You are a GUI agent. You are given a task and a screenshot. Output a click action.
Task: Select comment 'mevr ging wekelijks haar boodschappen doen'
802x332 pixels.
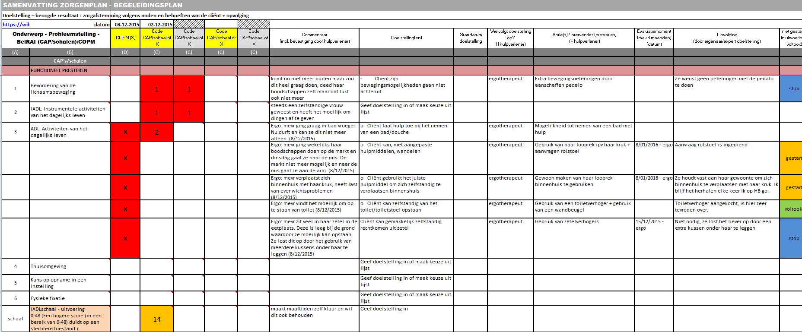click(314, 158)
